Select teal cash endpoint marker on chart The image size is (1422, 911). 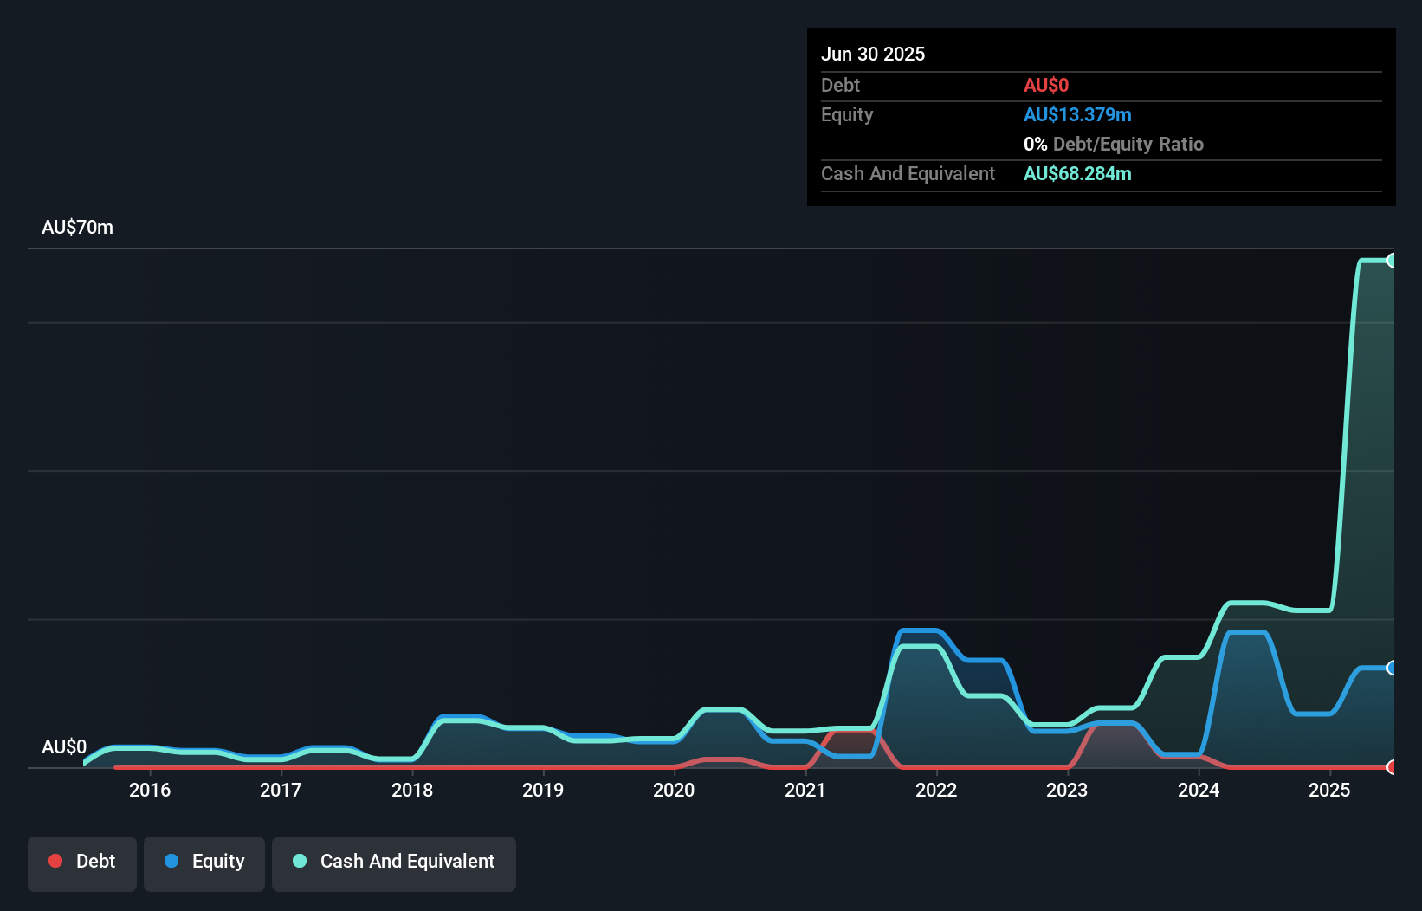pyautogui.click(x=1393, y=261)
